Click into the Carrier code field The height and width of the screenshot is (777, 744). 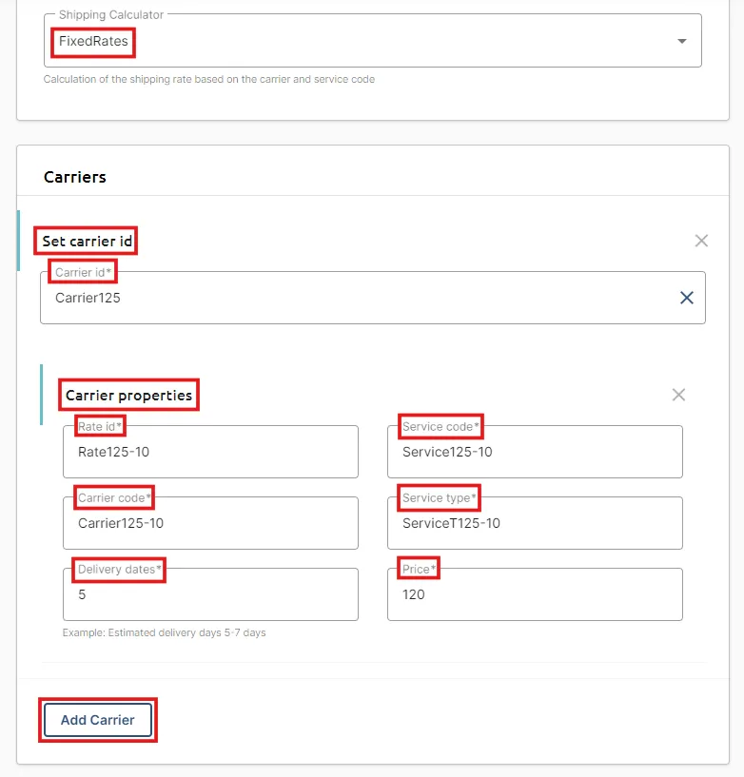[210, 523]
